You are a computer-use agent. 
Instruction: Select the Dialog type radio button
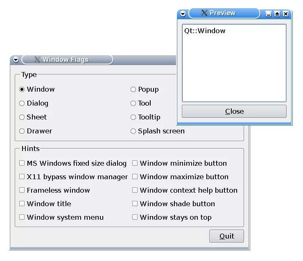22,103
